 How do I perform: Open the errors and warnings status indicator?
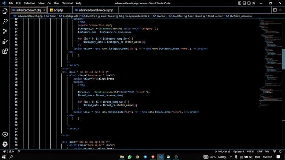click(x=8, y=152)
